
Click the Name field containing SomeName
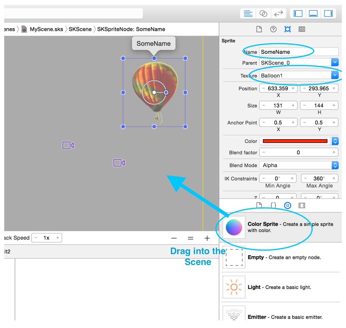pyautogui.click(x=299, y=52)
